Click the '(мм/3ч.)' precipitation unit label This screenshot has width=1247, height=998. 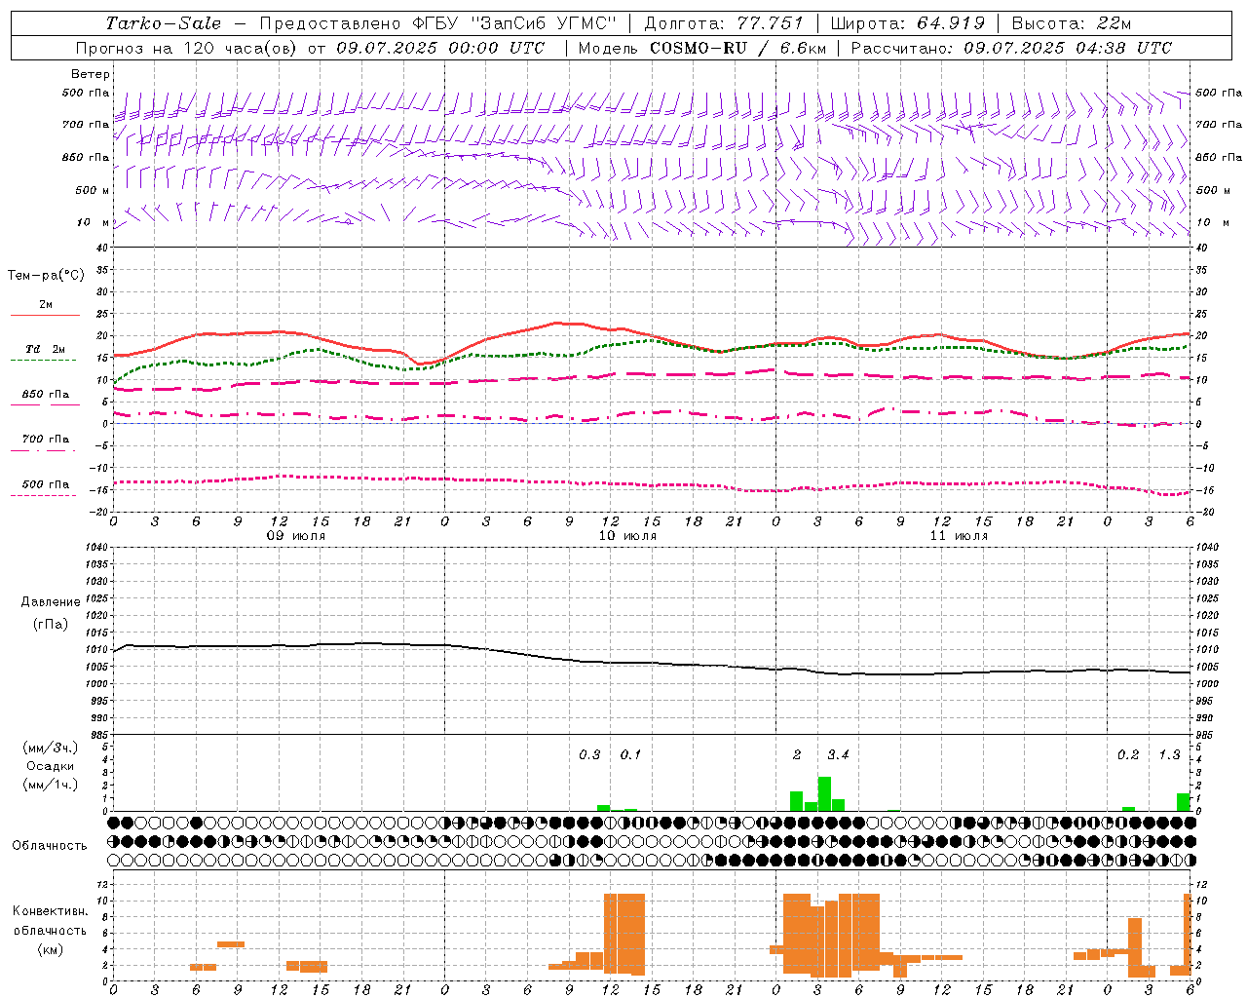(x=51, y=748)
